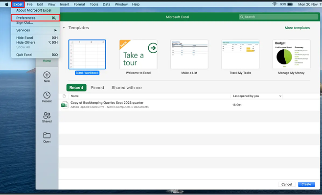
Task: Open the Shared people sidebar icon
Action: (47, 115)
